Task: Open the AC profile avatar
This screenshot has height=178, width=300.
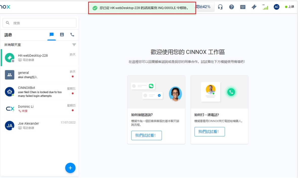Action: click(x=276, y=7)
